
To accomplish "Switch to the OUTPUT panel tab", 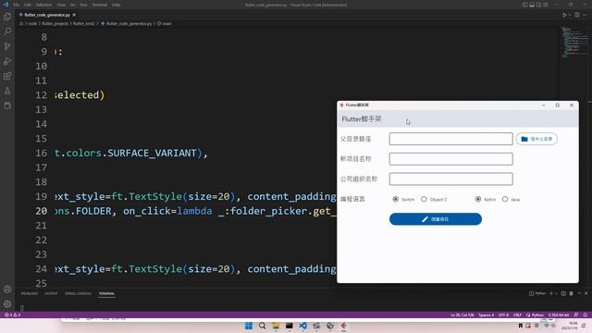I will click(51, 293).
